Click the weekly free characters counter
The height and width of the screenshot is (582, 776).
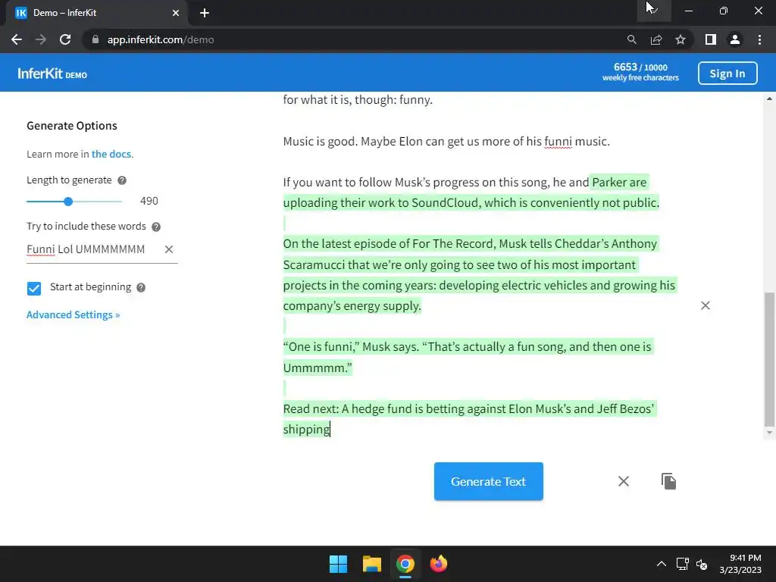[640, 72]
